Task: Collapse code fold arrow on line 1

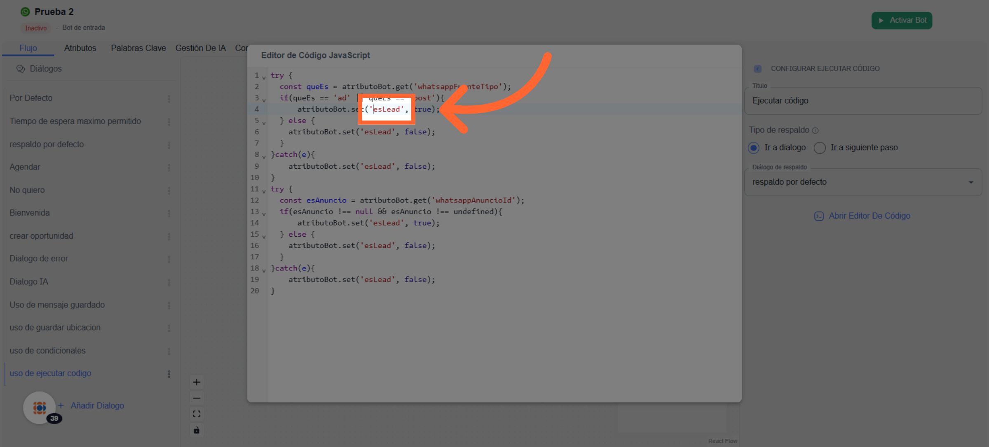Action: tap(264, 77)
